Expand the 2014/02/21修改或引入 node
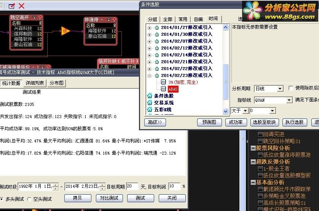The height and width of the screenshot is (211, 319). coord(149,62)
